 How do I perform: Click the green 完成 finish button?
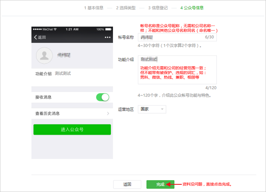(161, 184)
